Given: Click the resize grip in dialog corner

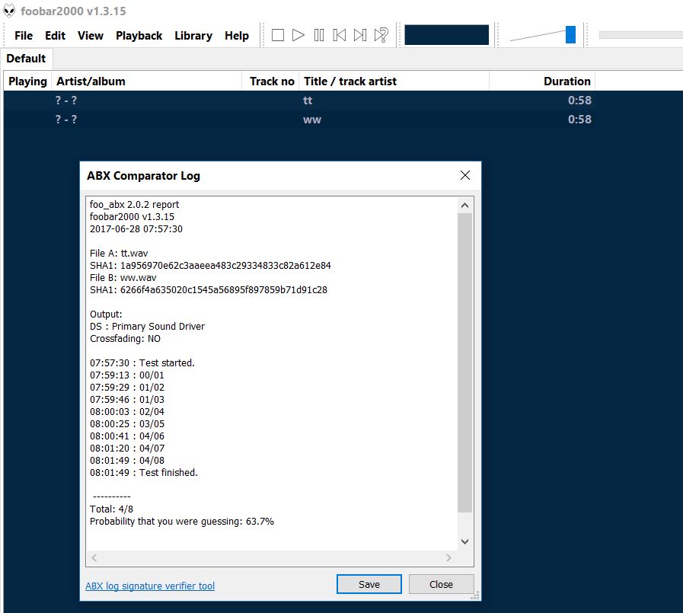Looking at the screenshot, I should coord(476,595).
